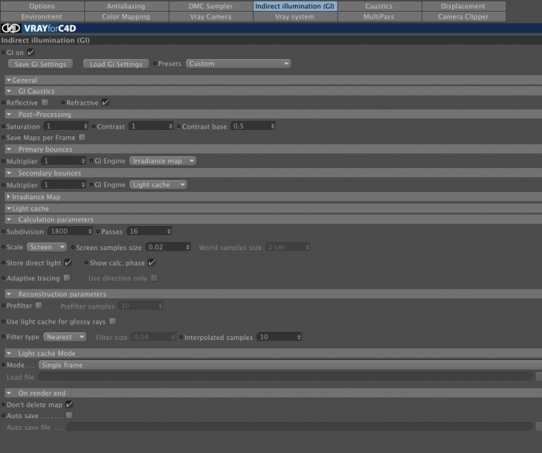Adjust the Screen samples size stepper arrows
This screenshot has height=453, width=542.
187,247
